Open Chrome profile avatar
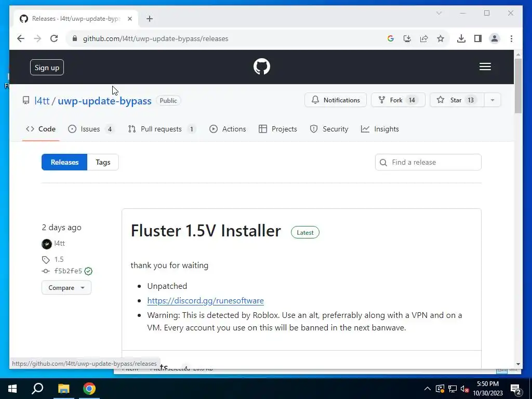 tap(495, 38)
